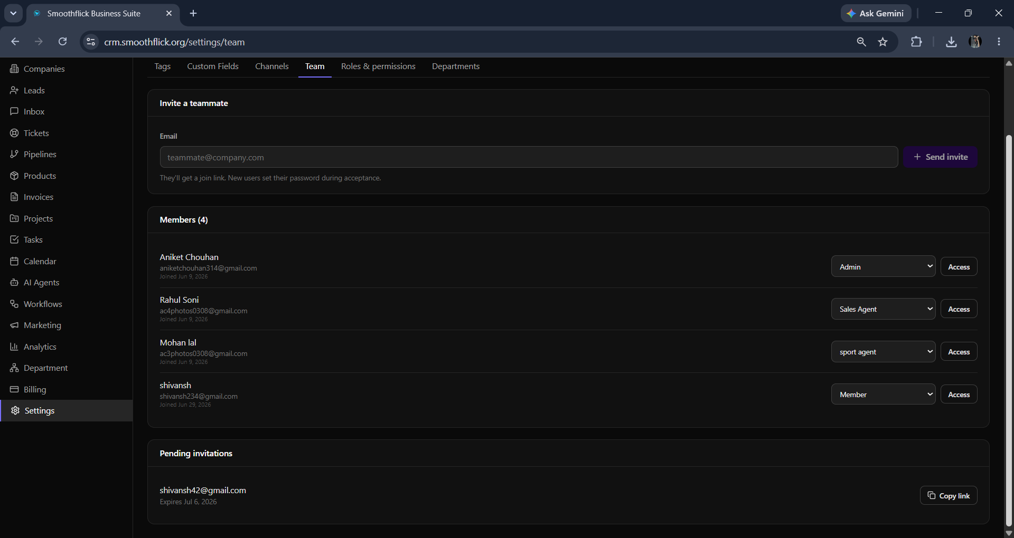The height and width of the screenshot is (538, 1014).
Task: Click the Projects board icon
Action: tap(14, 218)
